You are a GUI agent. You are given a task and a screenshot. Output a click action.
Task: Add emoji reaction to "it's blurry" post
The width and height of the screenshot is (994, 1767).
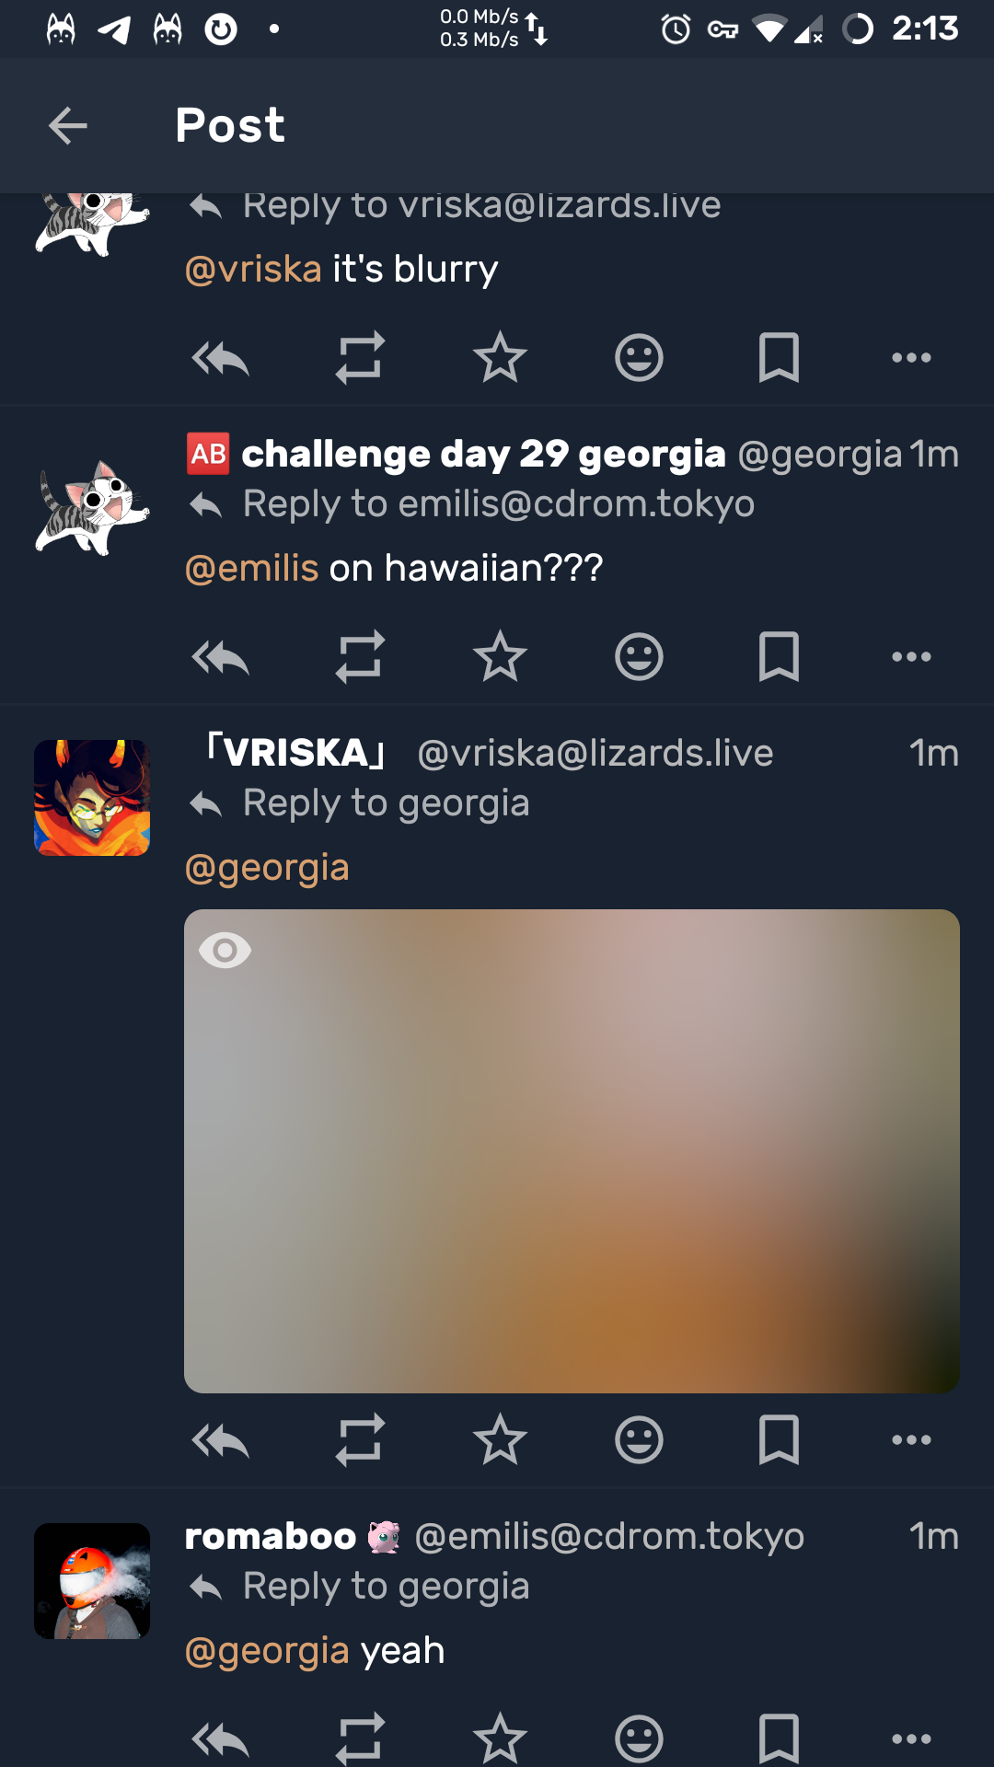(x=639, y=358)
